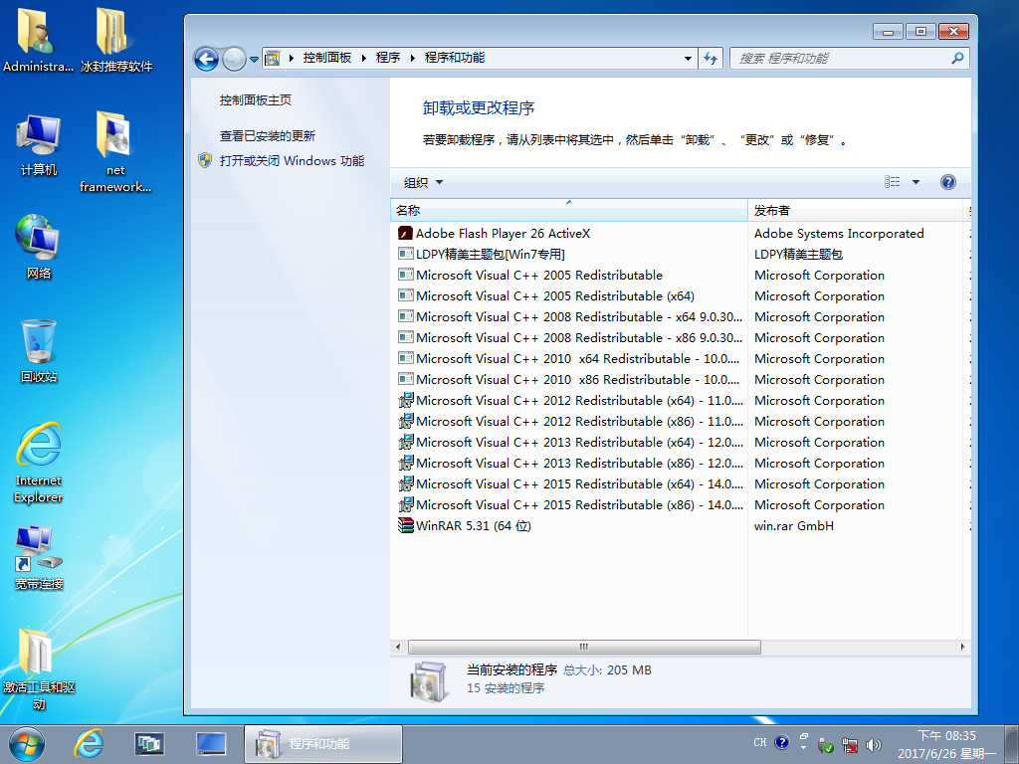
Task: Minimize the 程序和功能 window
Action: click(x=888, y=31)
